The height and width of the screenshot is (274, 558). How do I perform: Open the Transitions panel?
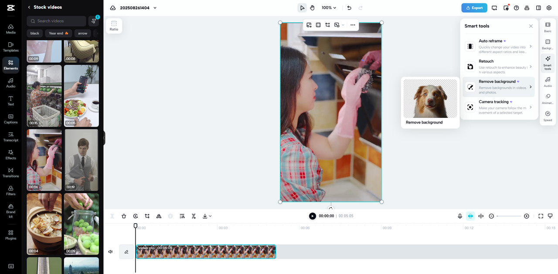coord(10,173)
